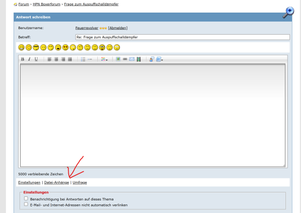Align text left in the editor

click(49, 59)
